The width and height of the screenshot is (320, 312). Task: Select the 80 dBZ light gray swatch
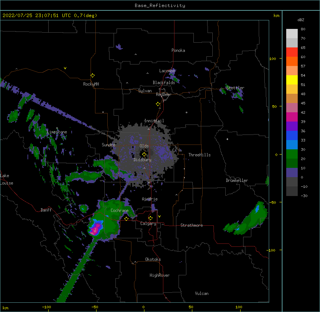pos(292,34)
